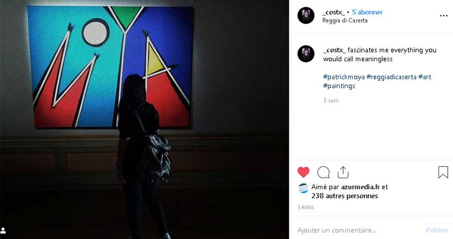Open the 3 AVRIL post date link

[x=305, y=208]
